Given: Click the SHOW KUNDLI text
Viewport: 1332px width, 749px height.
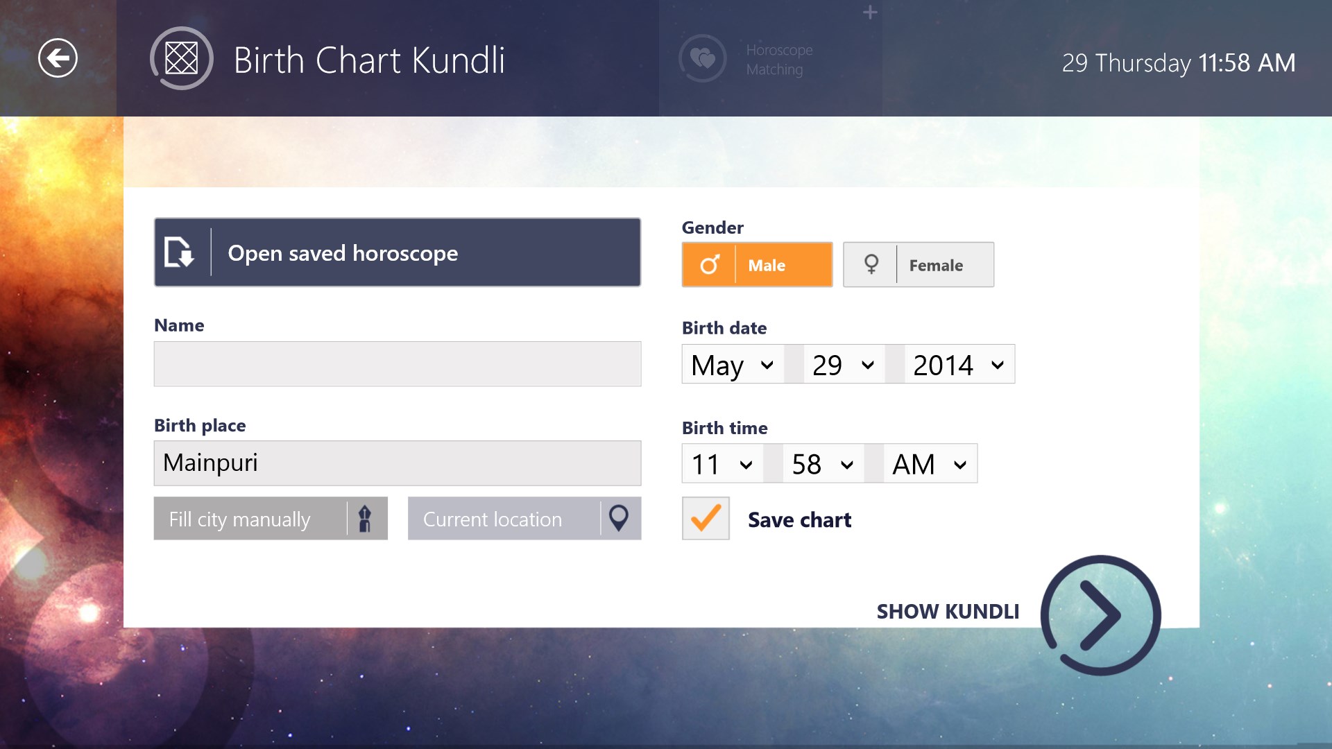Looking at the screenshot, I should (948, 611).
